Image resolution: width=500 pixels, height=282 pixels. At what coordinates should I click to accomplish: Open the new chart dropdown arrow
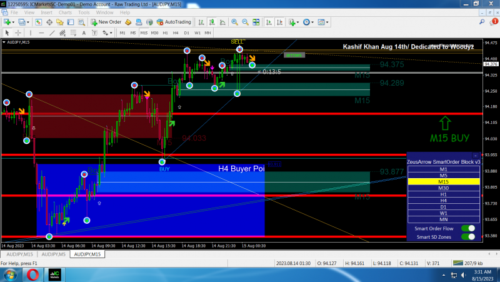pos(13,22)
